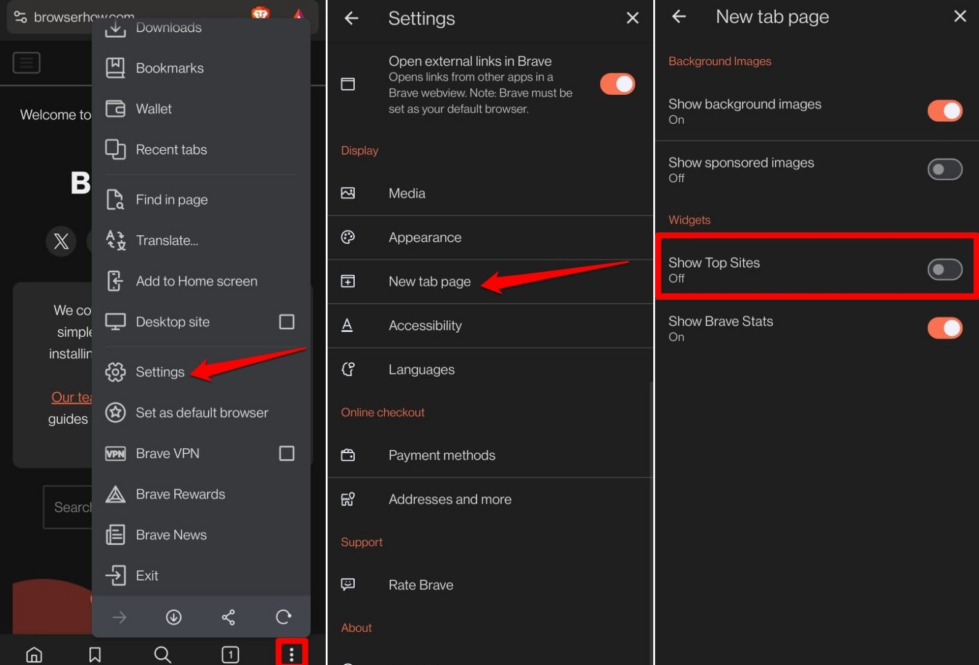Tap the bookmark icon in bottom bar

(95, 654)
